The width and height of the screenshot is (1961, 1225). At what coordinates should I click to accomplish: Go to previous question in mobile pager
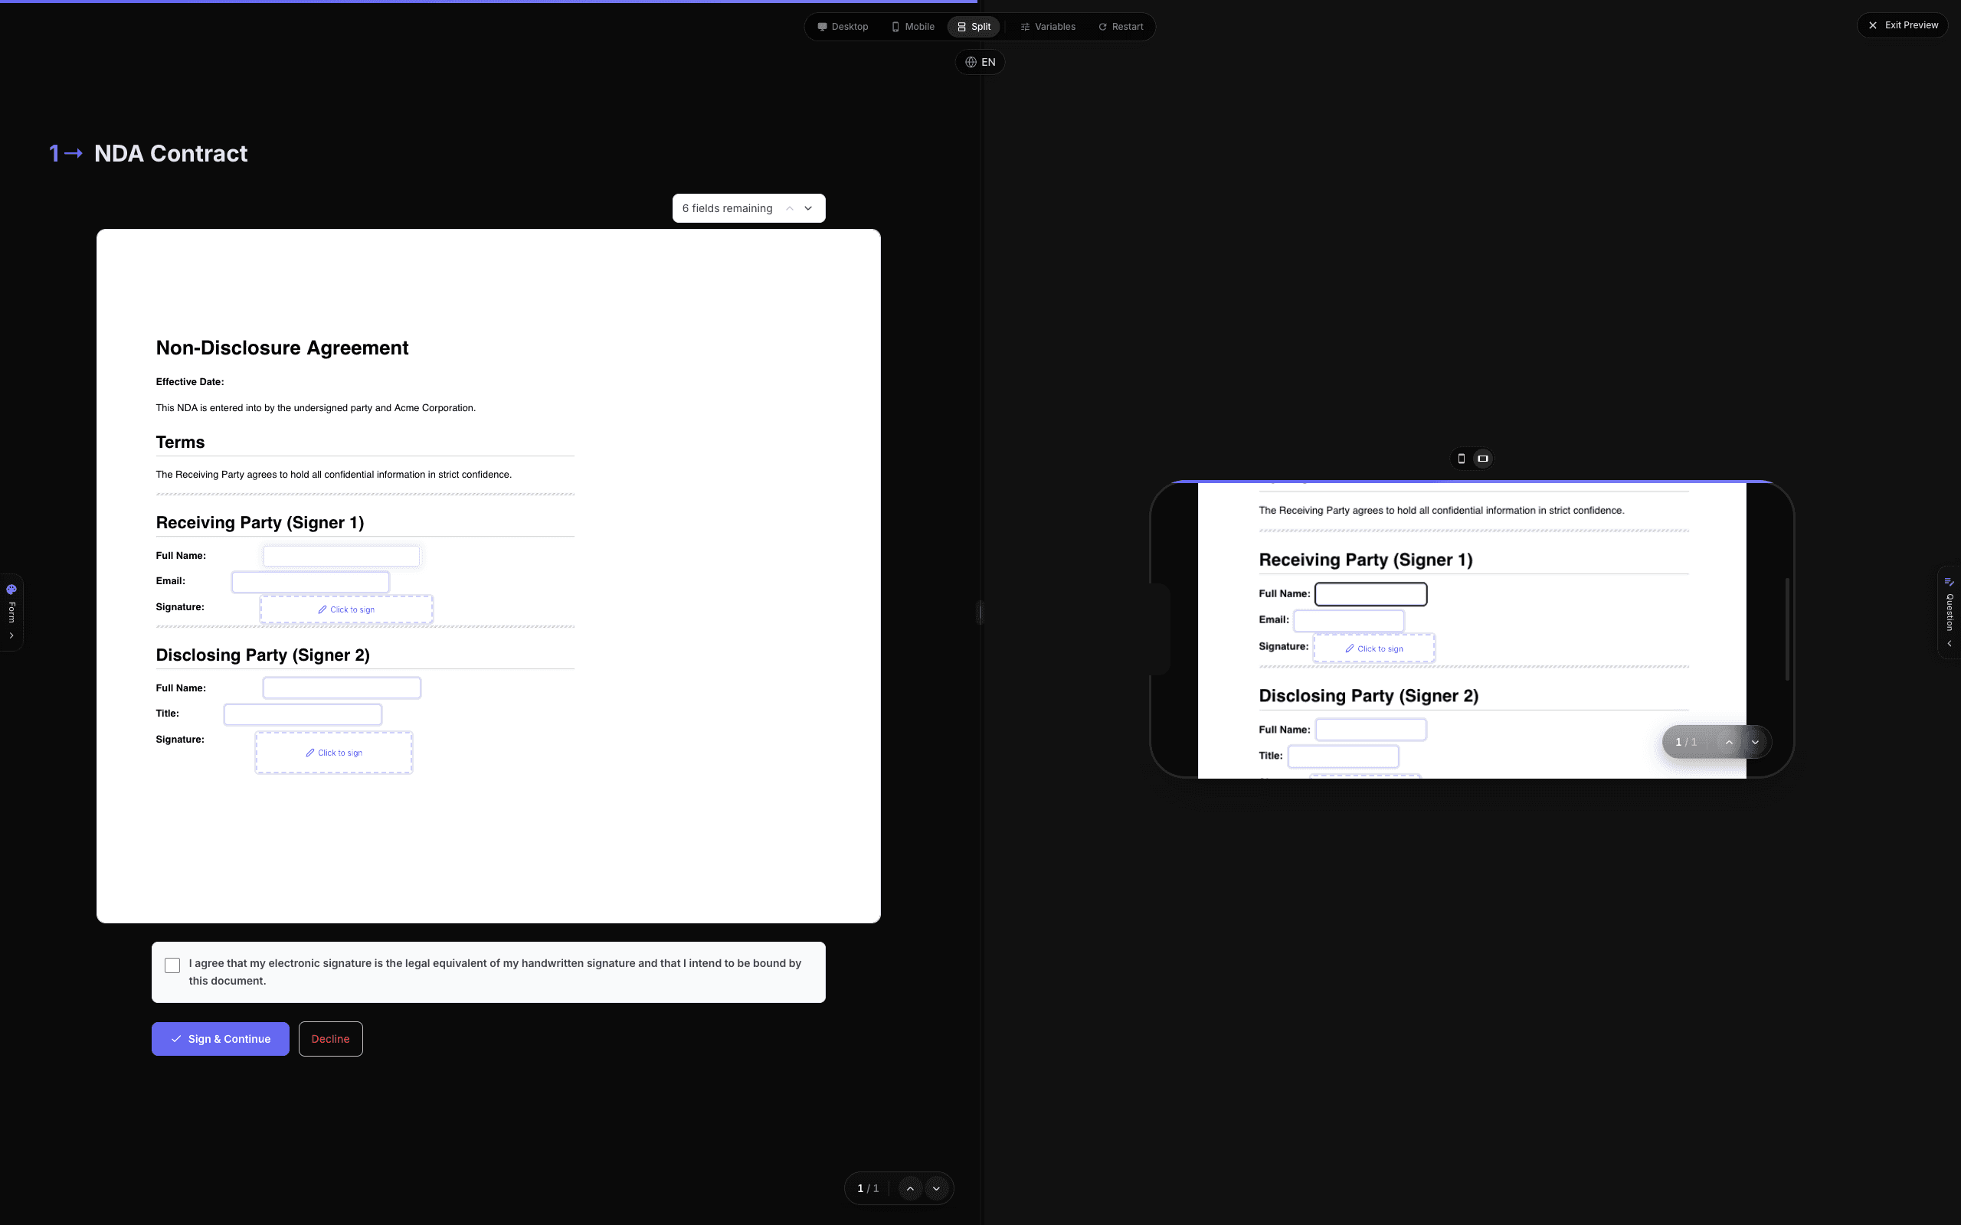click(1728, 742)
